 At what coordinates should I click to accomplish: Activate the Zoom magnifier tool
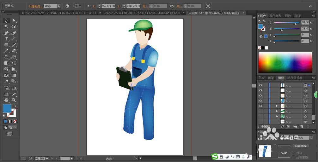14,100
